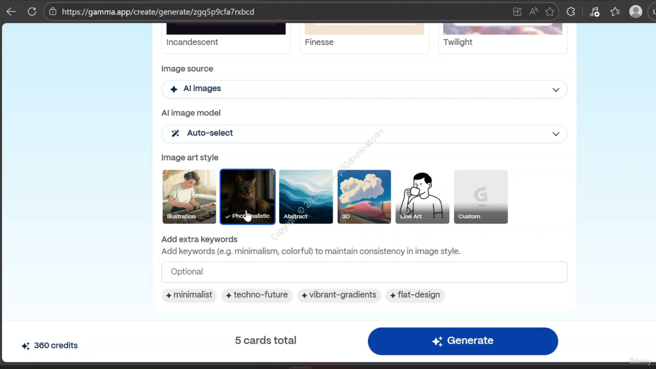Screen dimensions: 656x369
Task: Select the Illustration art style
Action: (x=189, y=197)
